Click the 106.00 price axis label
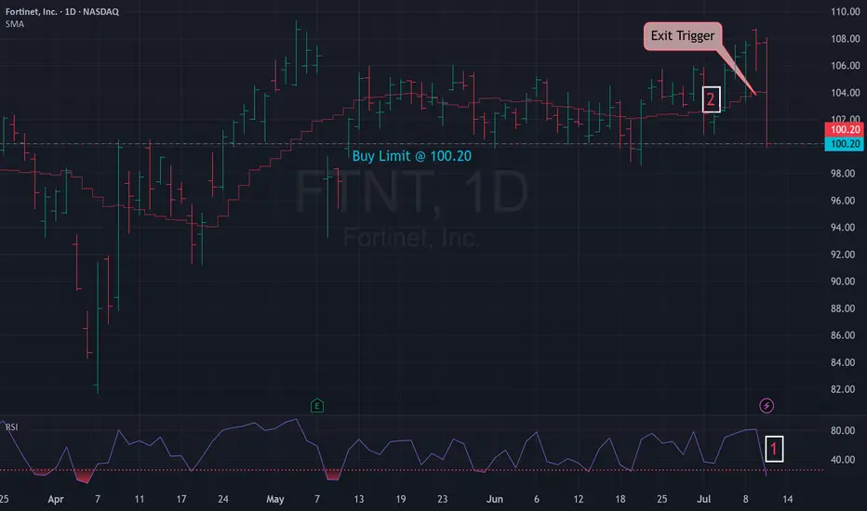This screenshot has height=511, width=867. 846,66
